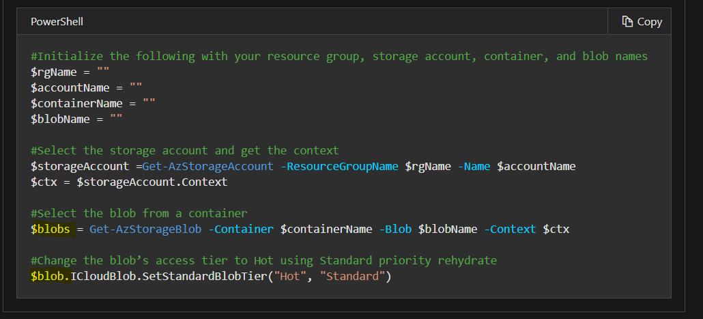703x319 pixels.
Task: Click the -Blob parameter
Action: (x=395, y=230)
